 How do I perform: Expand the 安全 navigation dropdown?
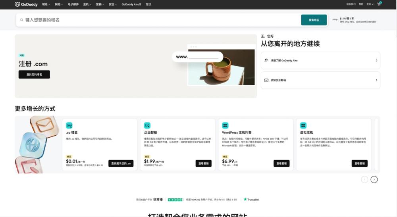click(x=113, y=4)
